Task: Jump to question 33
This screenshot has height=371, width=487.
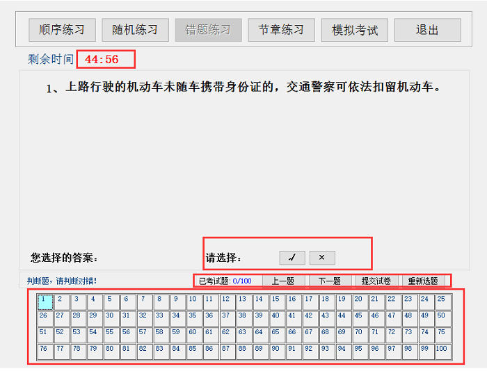Action: [161, 319]
